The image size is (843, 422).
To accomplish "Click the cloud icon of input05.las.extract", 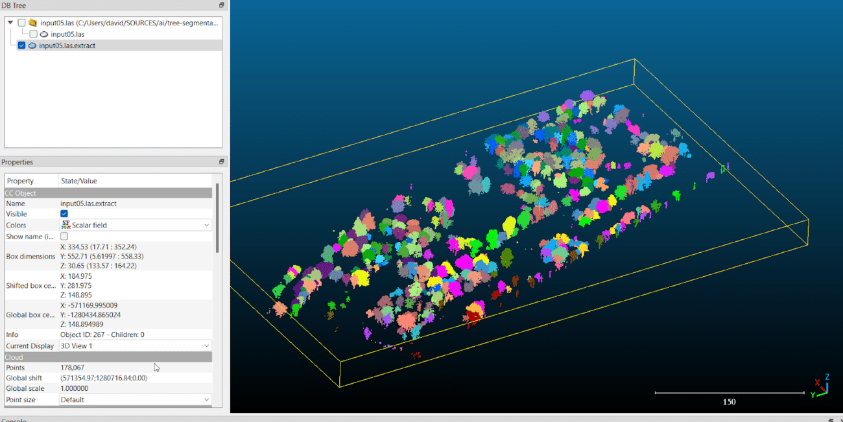I will (x=32, y=45).
